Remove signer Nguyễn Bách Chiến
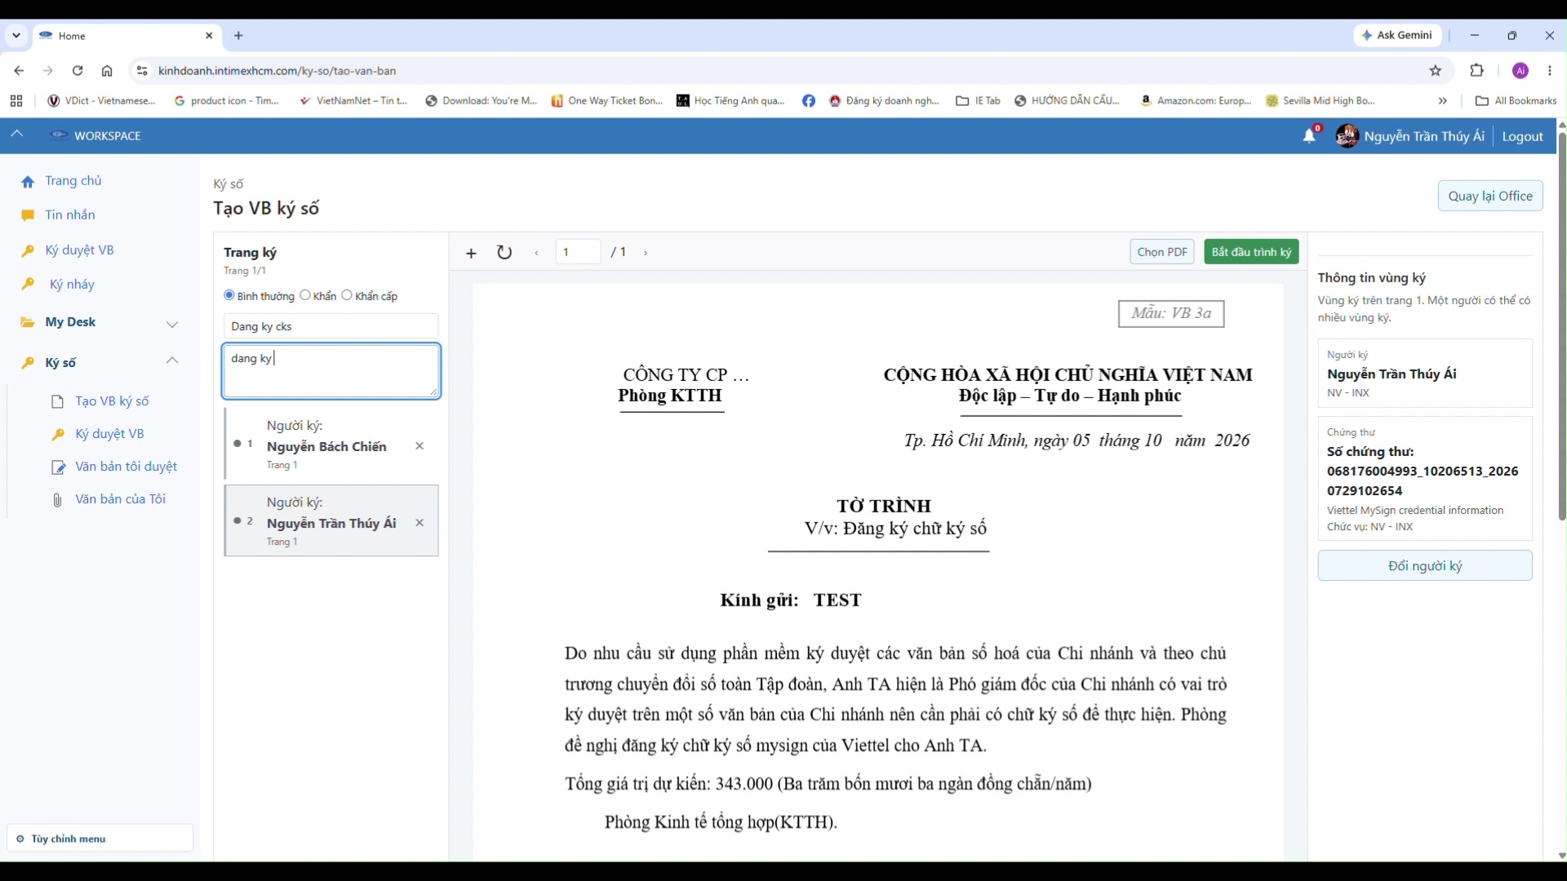Screen dimensions: 1567x881 [419, 446]
